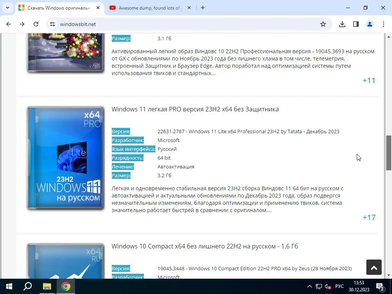Click the Windows 11 description paragraph starting Легкая
This screenshot has height=294, width=392.
coord(227,199)
